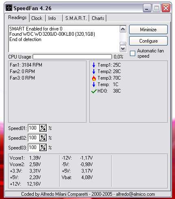The height and width of the screenshot is (199, 175).
Task: Open the S.M.A.R.T. tab
Action: coord(76,18)
